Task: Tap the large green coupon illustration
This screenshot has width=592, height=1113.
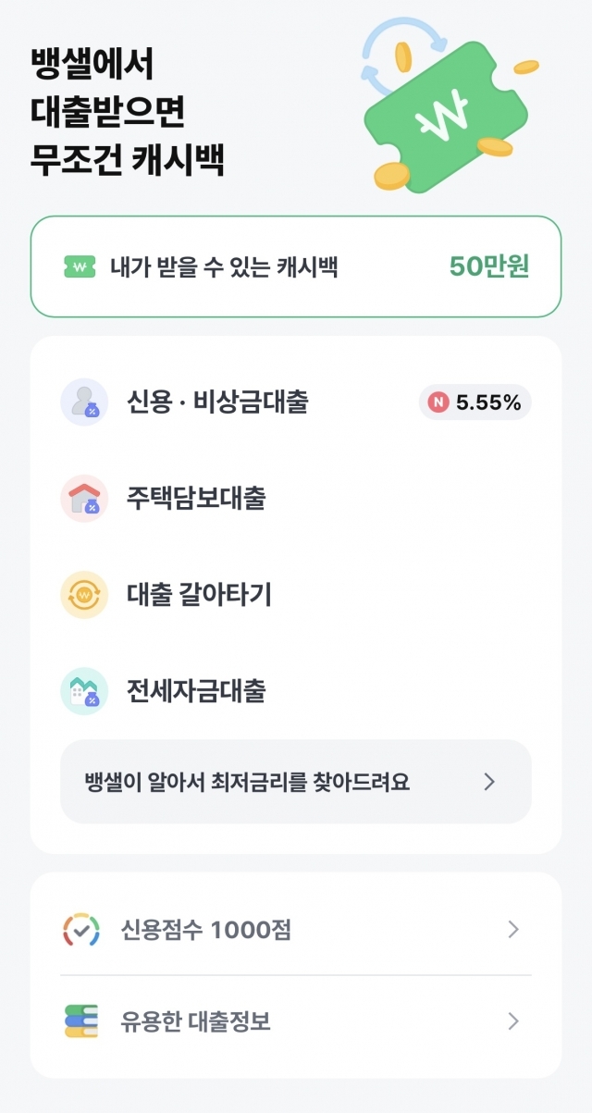Action: (446, 118)
